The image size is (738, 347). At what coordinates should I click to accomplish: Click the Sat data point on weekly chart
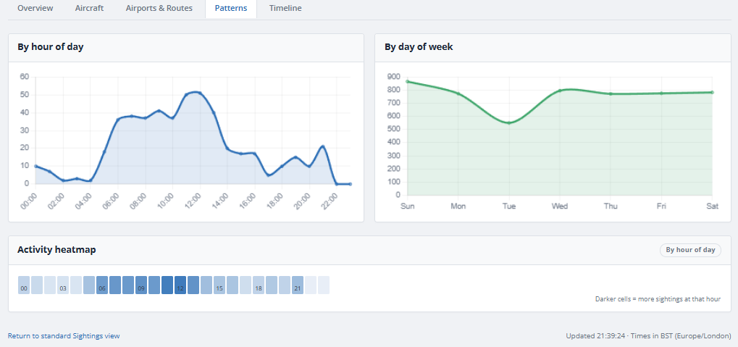click(712, 92)
